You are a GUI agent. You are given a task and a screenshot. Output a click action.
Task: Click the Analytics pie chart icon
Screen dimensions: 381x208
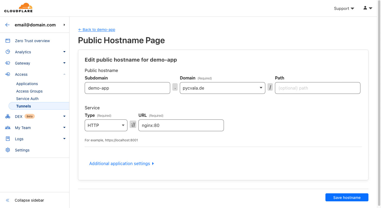pos(8,52)
